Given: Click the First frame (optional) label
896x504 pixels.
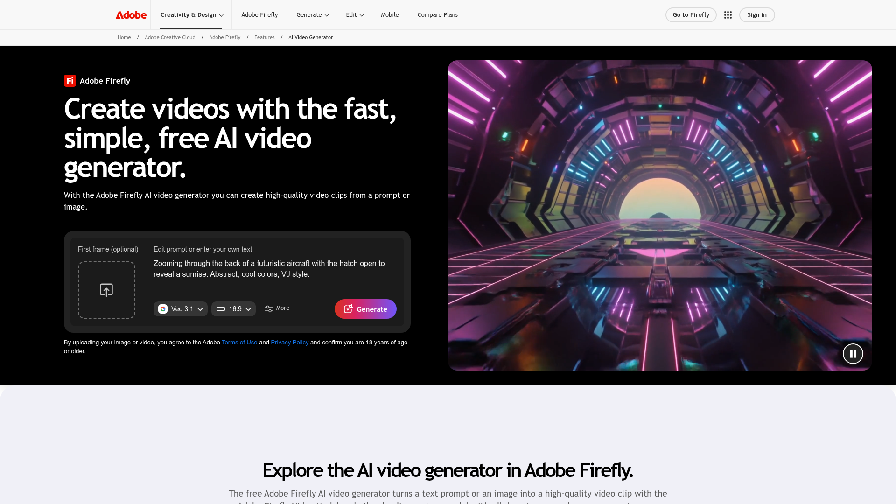Looking at the screenshot, I should click(x=108, y=249).
